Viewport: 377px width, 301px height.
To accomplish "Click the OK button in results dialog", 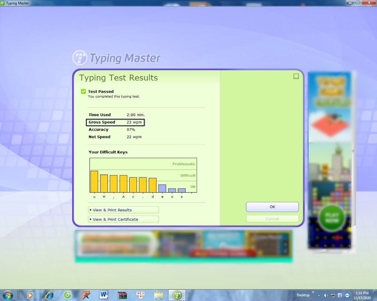I will point(272,207).
